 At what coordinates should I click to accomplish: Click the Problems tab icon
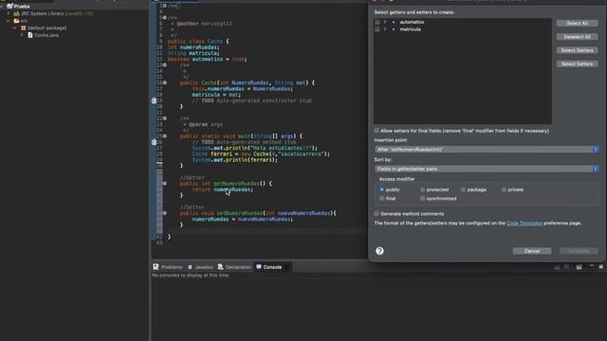click(x=156, y=267)
